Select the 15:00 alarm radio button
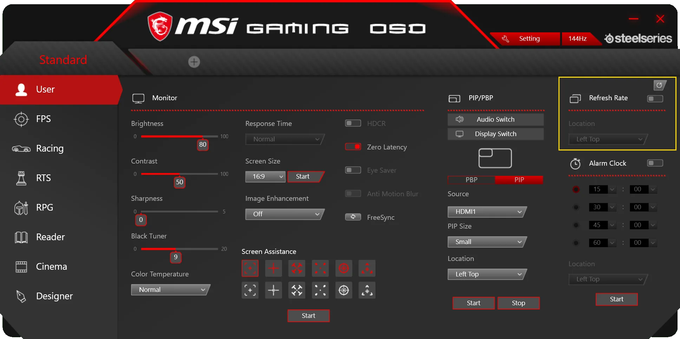The image size is (680, 339). (576, 189)
